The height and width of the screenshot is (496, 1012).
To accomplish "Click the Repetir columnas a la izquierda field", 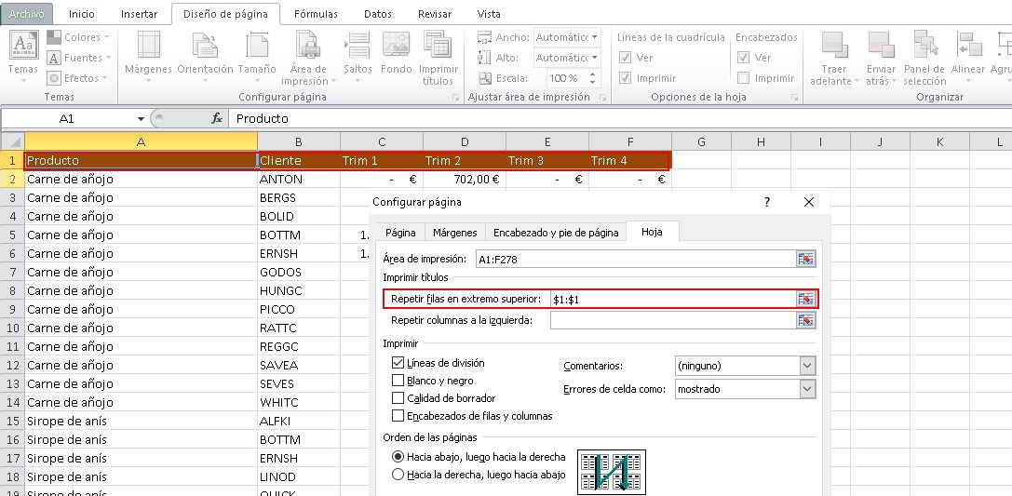I will 670,320.
